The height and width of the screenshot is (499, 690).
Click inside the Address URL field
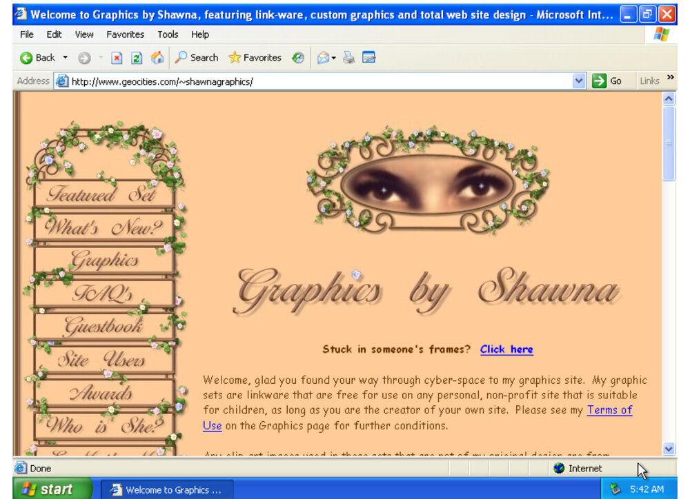click(317, 81)
